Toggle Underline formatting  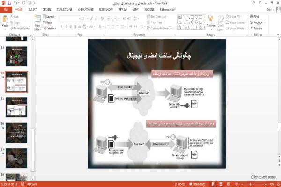[x=71, y=27]
